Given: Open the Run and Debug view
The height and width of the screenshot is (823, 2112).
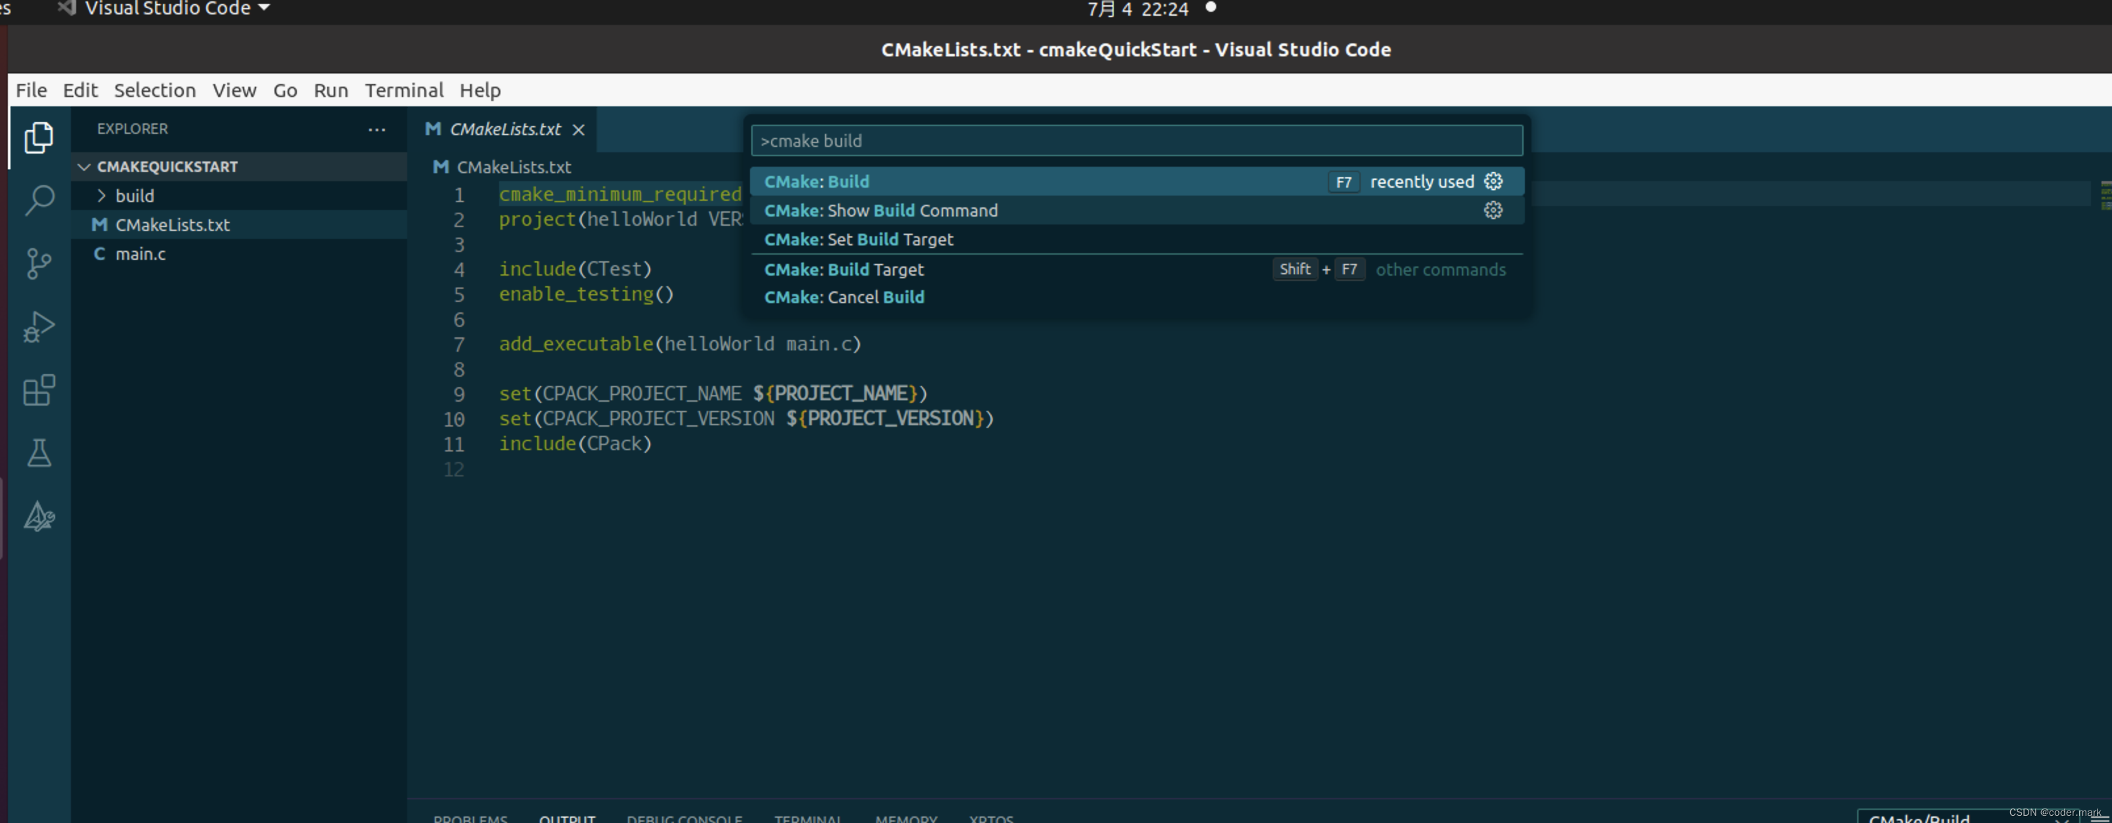Looking at the screenshot, I should pyautogui.click(x=39, y=326).
